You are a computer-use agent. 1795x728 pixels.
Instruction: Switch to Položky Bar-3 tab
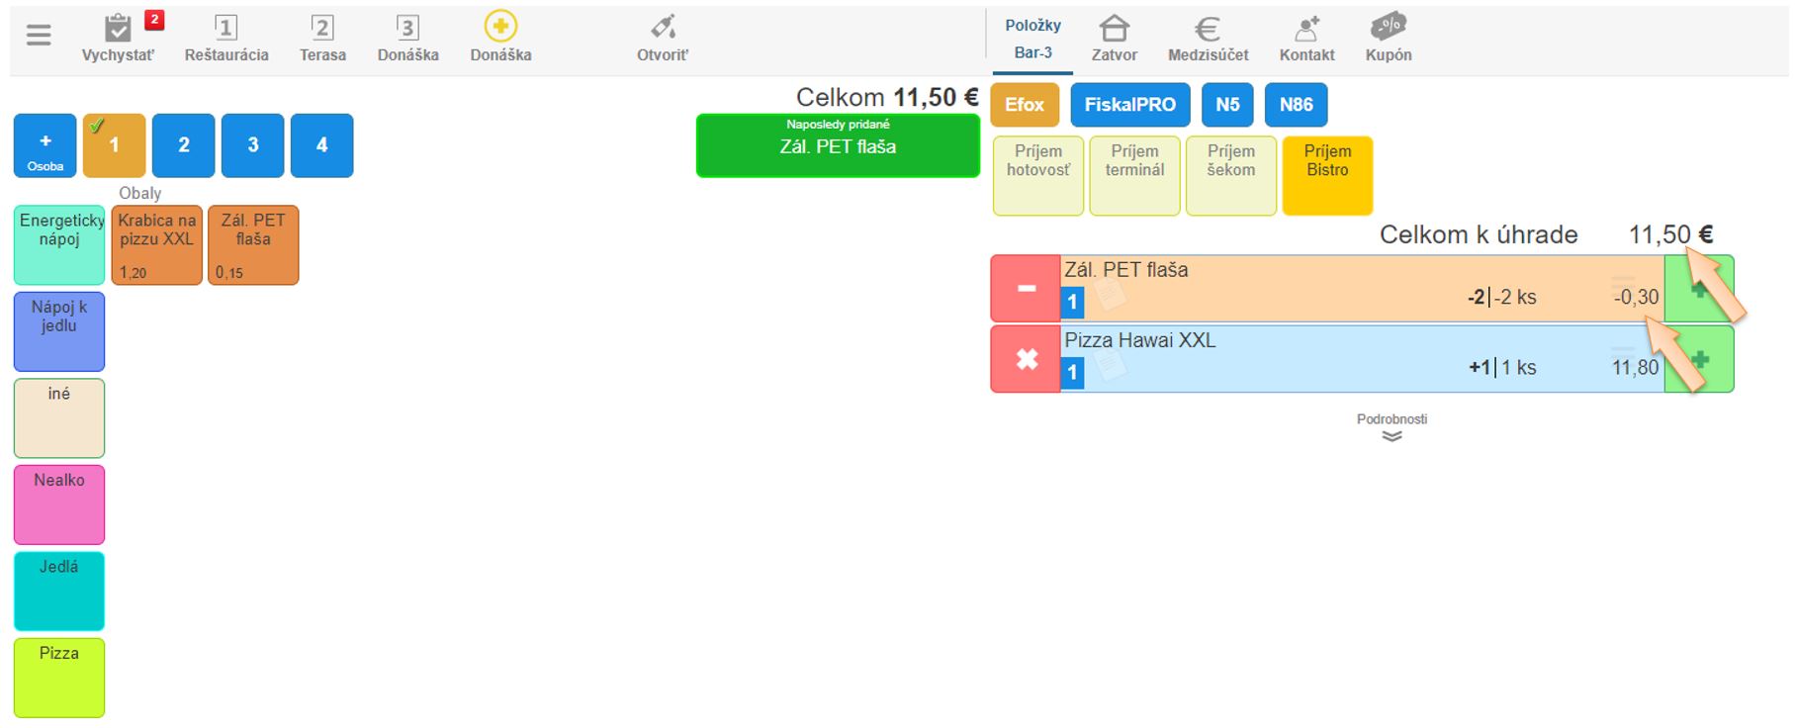click(1032, 40)
